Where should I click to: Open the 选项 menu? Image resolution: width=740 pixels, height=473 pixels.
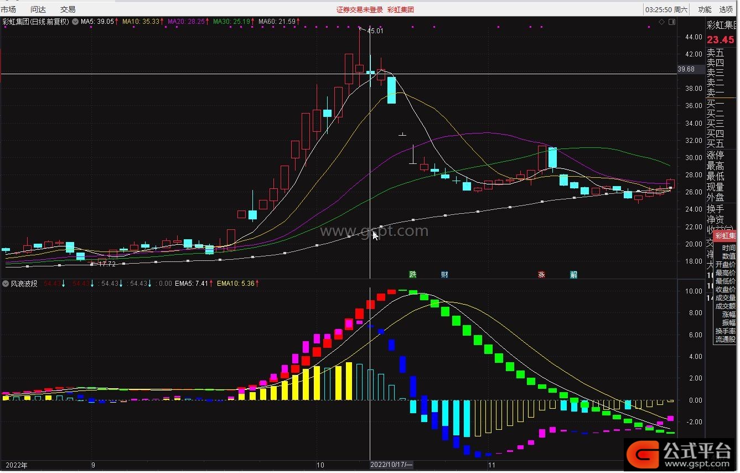tap(726, 9)
